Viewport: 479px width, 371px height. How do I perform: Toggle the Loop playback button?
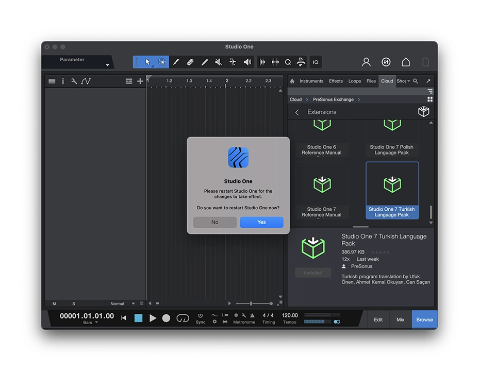coord(183,318)
